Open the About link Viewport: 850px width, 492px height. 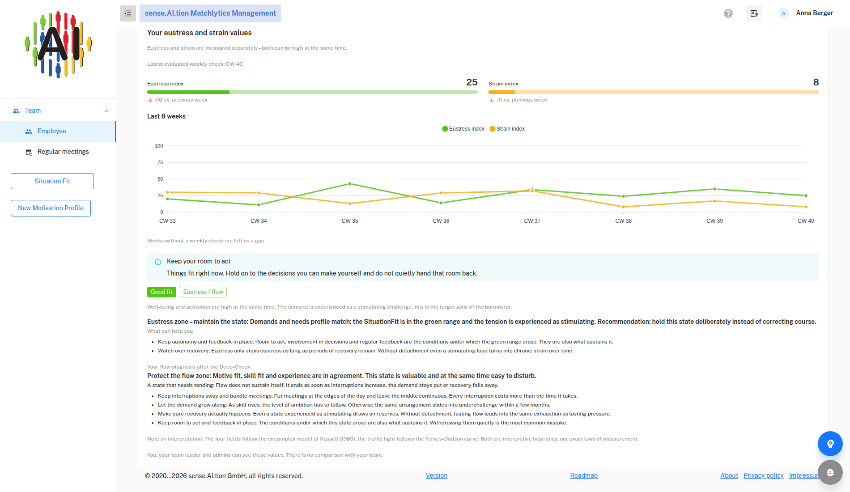729,475
